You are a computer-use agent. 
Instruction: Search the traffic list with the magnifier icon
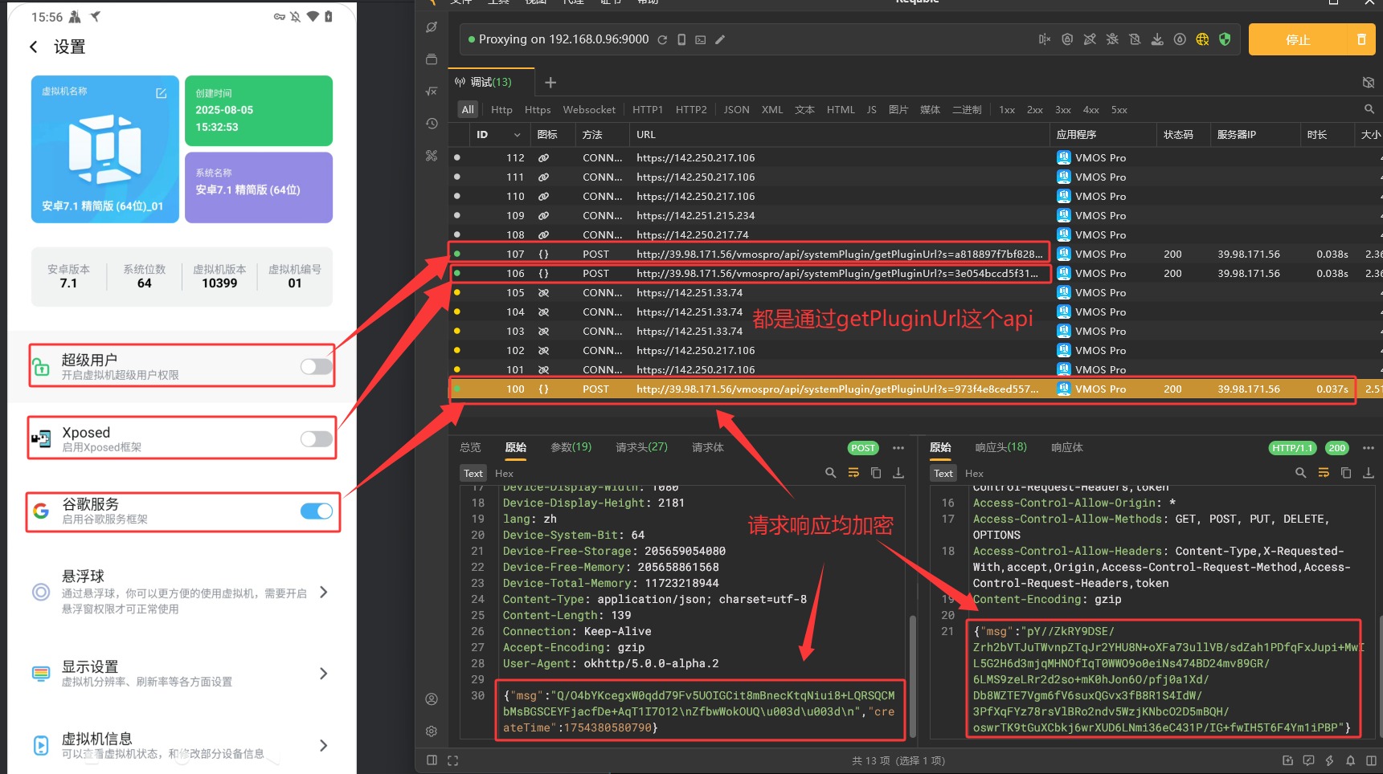[x=1369, y=109]
